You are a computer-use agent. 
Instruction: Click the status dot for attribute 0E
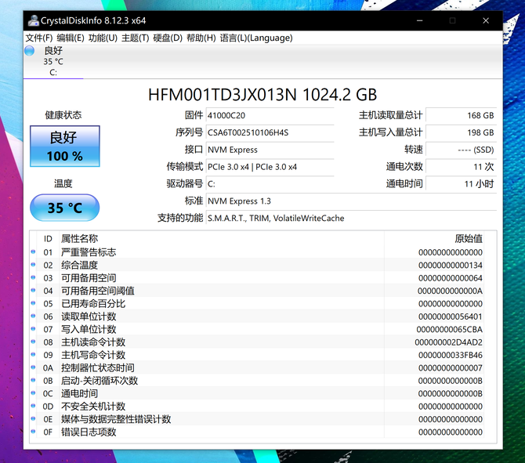pos(33,418)
